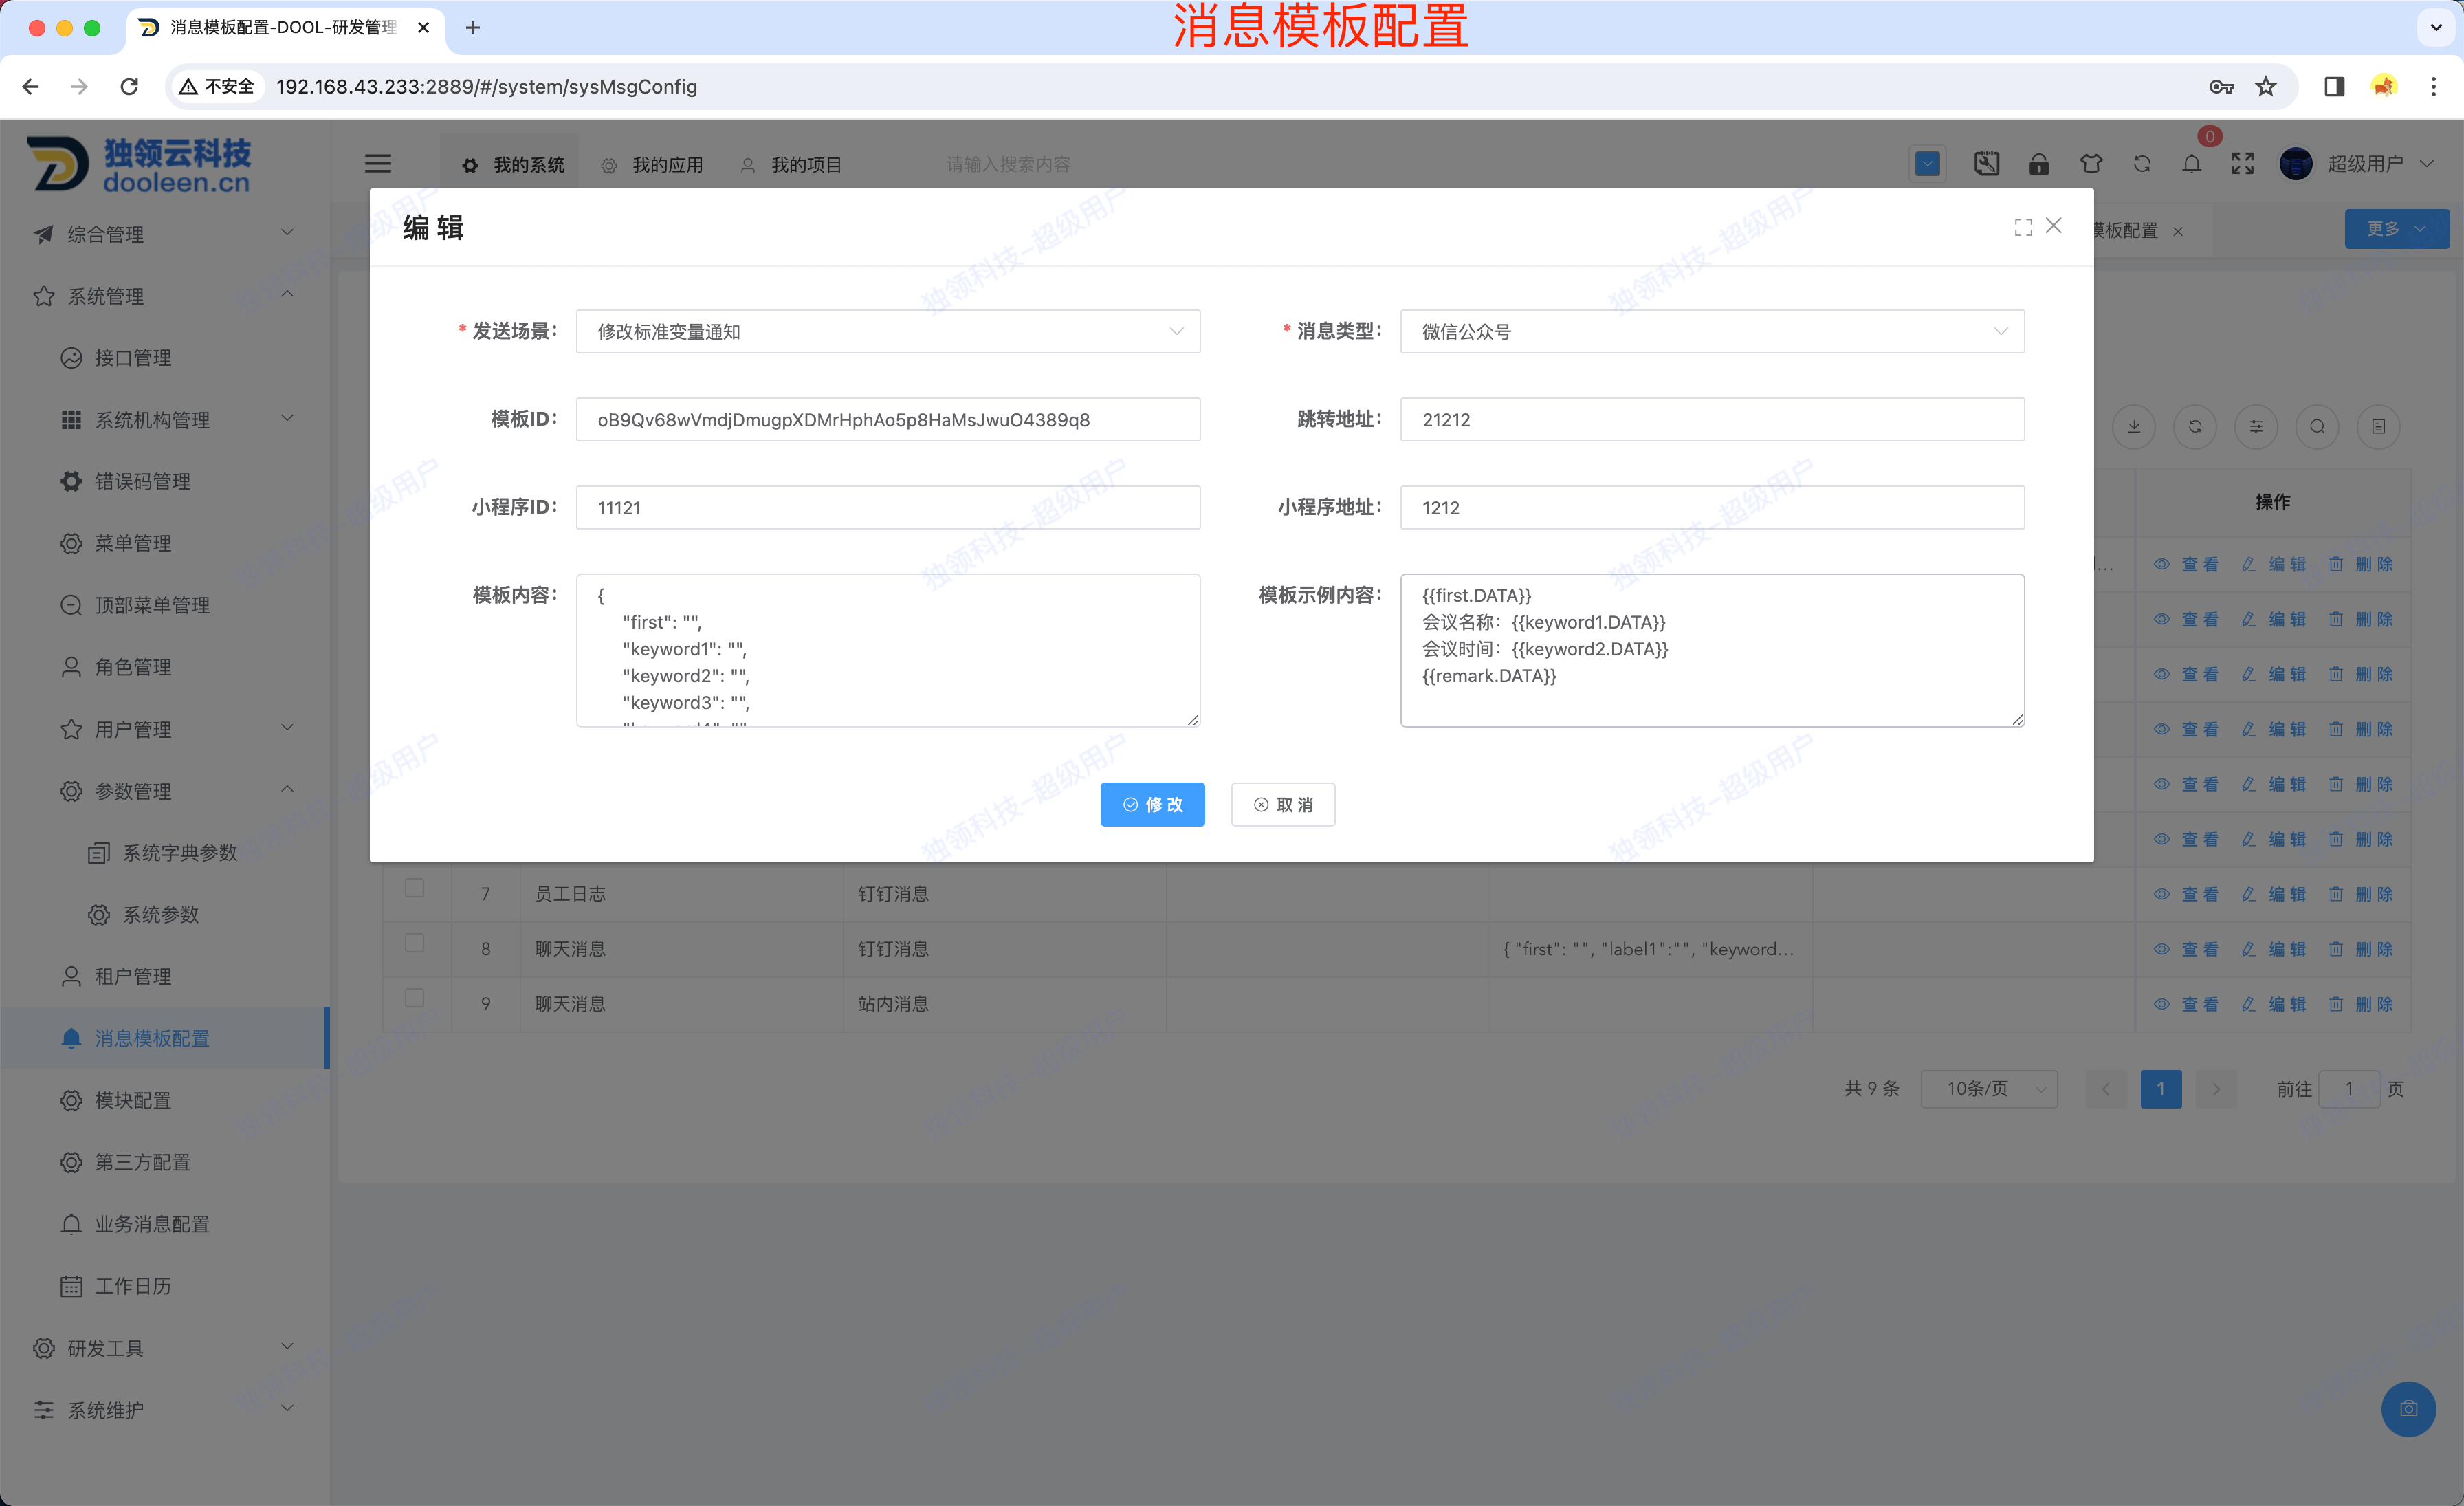The image size is (2464, 1506).
Task: Open the filter settings icon above table
Action: click(x=2256, y=427)
